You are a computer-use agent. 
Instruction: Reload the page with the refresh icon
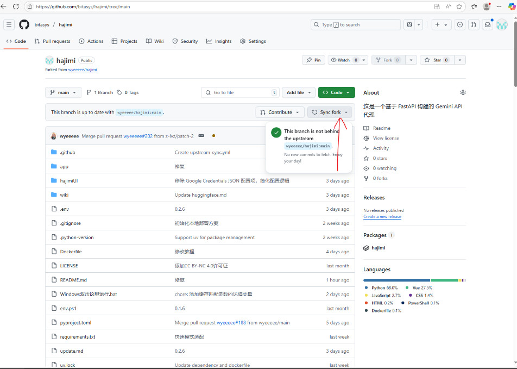pyautogui.click(x=15, y=7)
